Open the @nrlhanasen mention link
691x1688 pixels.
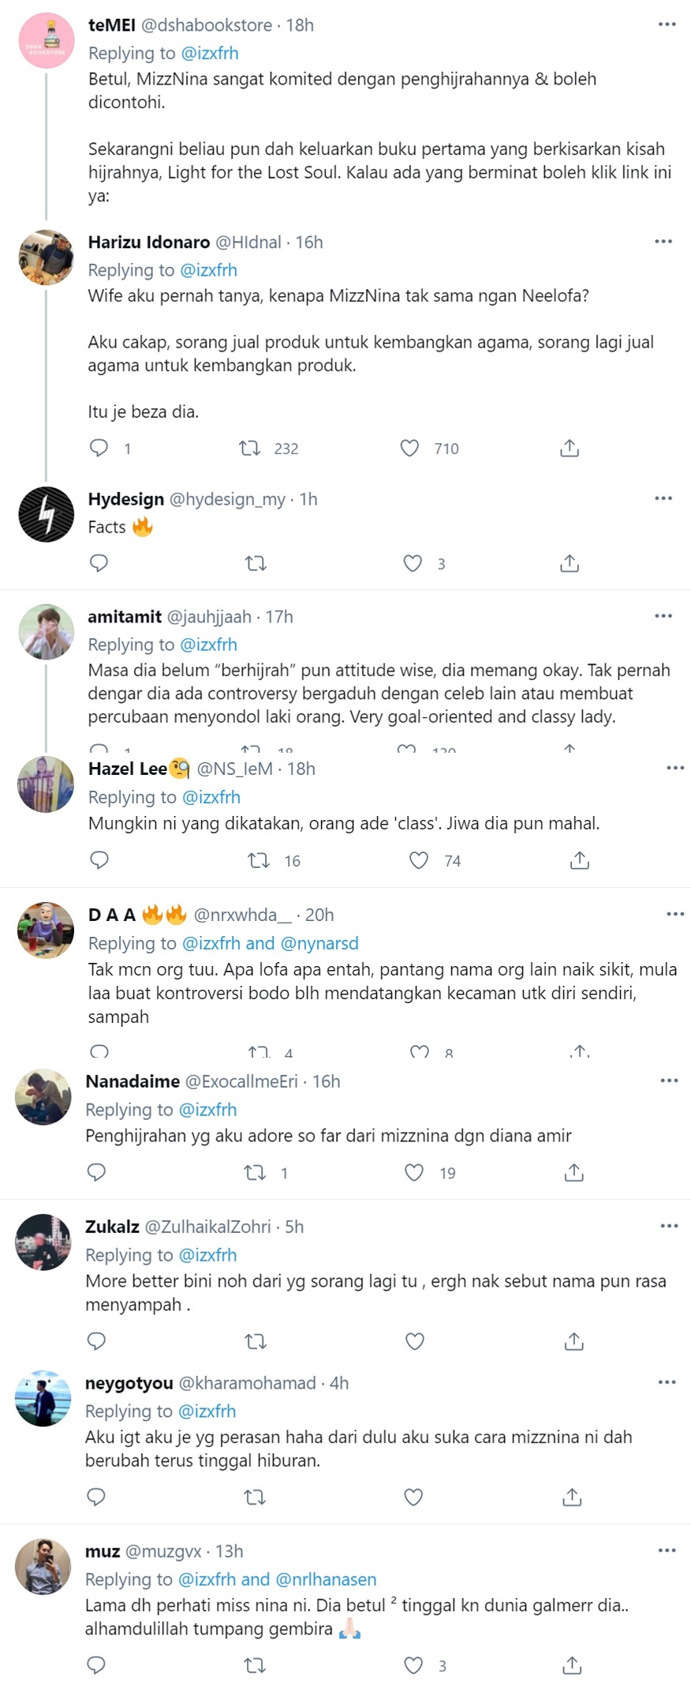(326, 1579)
